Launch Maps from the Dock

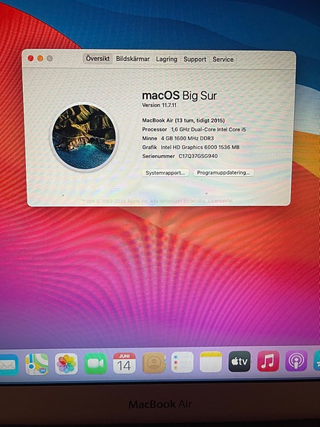point(37,364)
